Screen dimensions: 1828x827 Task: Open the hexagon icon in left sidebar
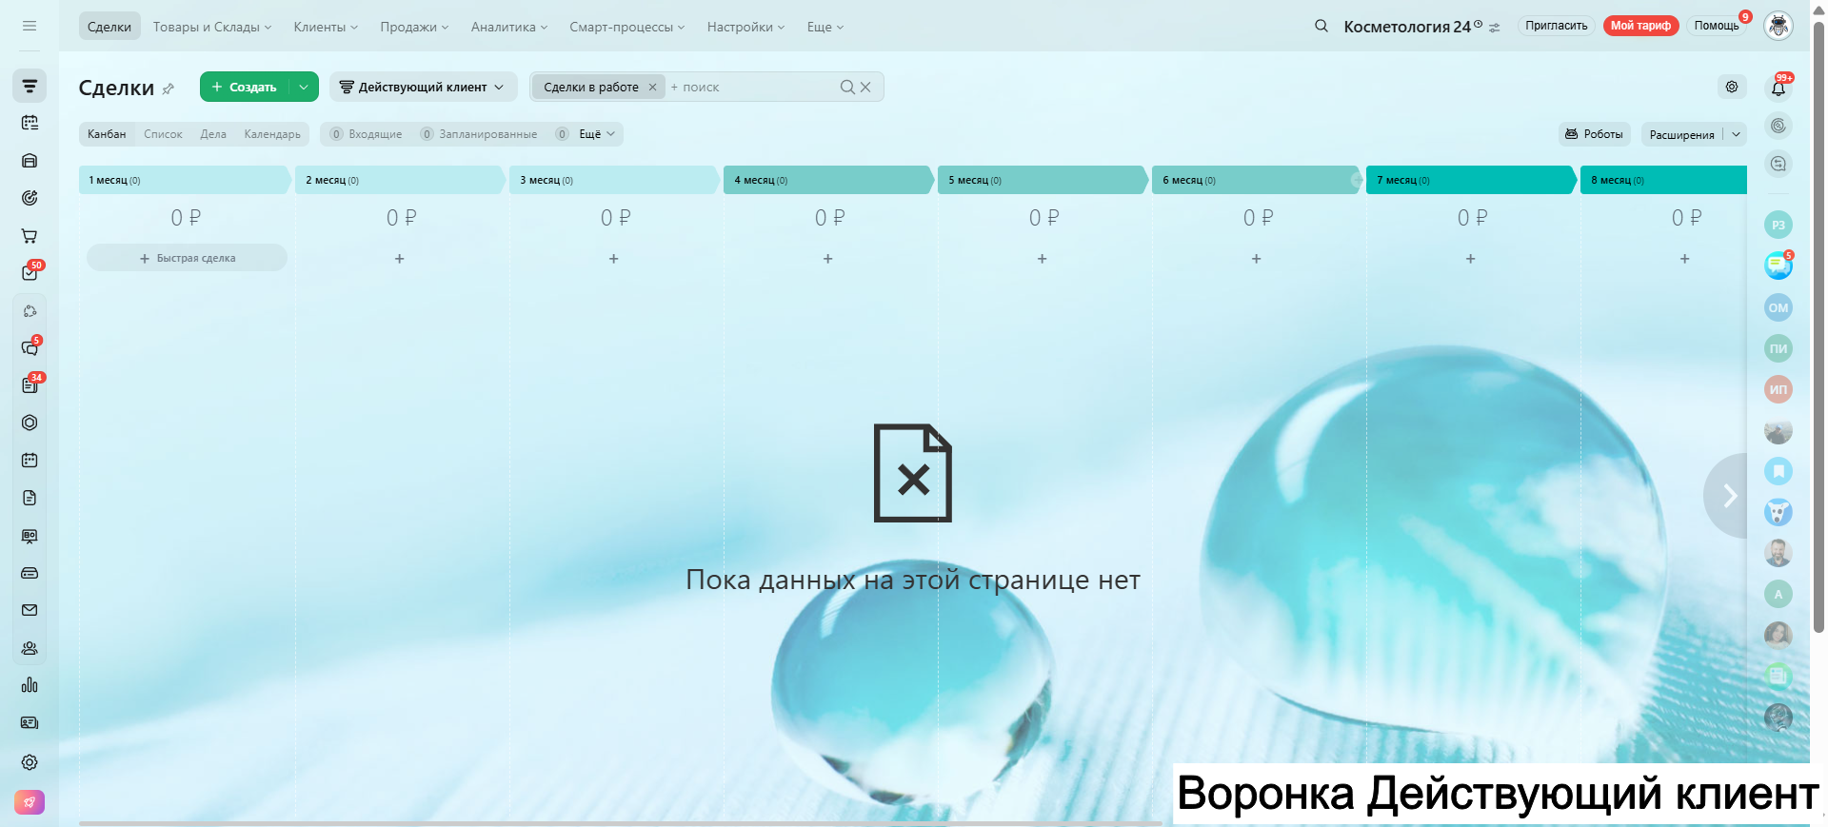30,423
